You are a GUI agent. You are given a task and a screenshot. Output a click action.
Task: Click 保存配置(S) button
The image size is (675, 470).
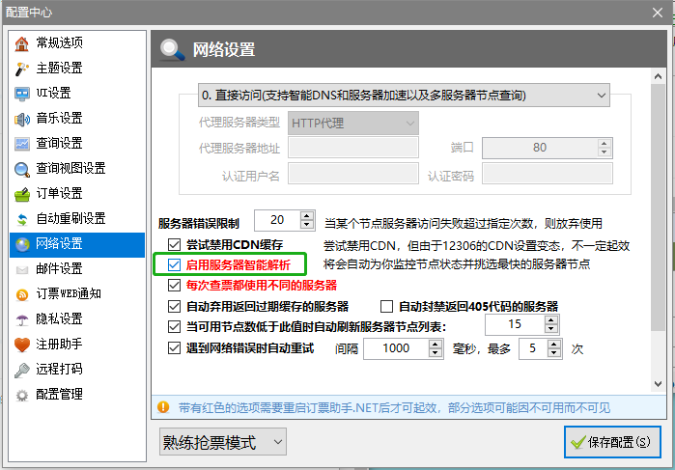(612, 442)
